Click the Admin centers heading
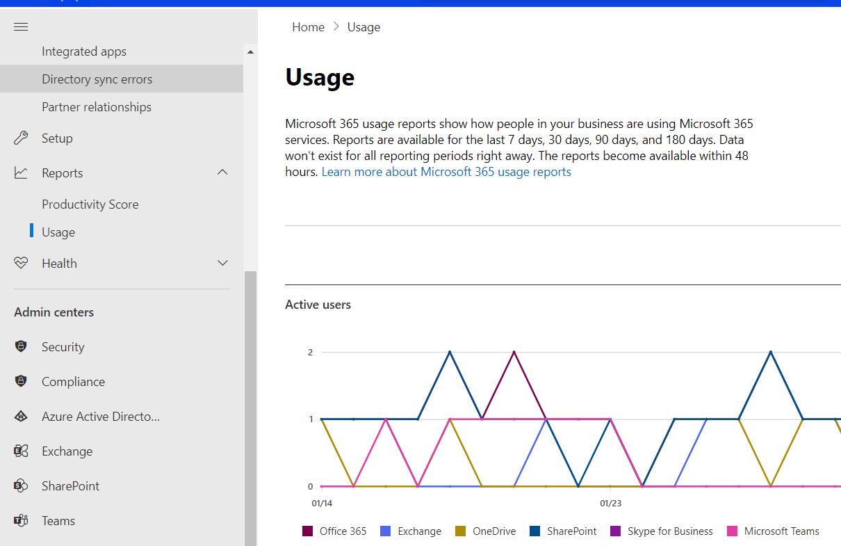 (54, 312)
